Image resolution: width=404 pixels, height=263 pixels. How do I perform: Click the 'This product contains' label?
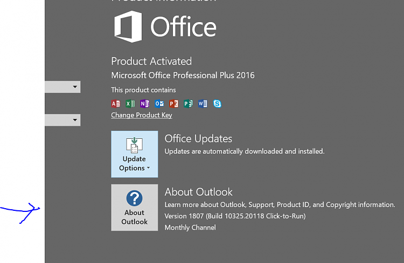(x=143, y=90)
